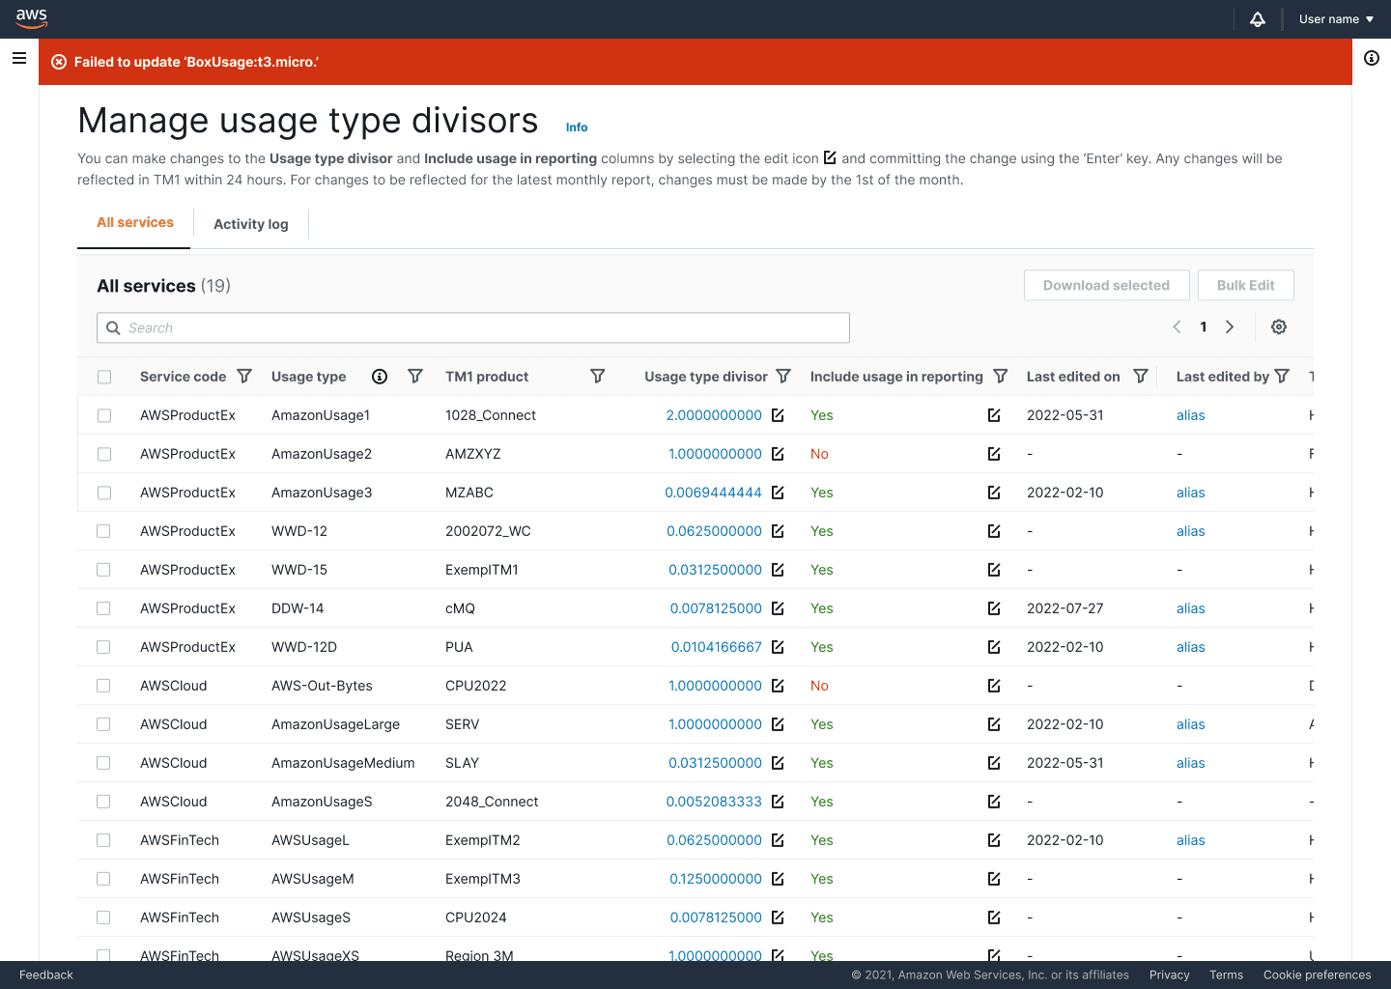Edit divisor for AmazonUsage1 row

[778, 415]
